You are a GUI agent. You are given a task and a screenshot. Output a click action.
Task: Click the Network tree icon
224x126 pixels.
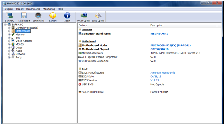coord(13,54)
